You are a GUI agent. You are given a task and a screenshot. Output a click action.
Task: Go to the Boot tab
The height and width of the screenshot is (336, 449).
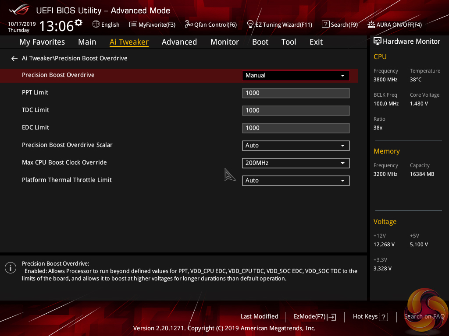tap(260, 42)
